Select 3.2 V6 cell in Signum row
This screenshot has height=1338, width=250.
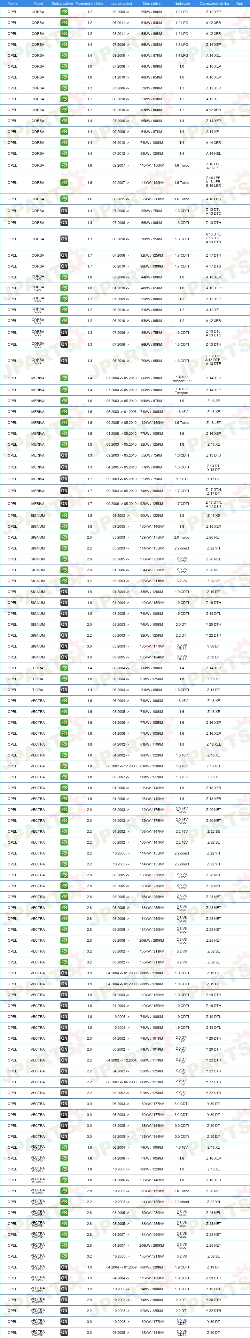coord(182,581)
